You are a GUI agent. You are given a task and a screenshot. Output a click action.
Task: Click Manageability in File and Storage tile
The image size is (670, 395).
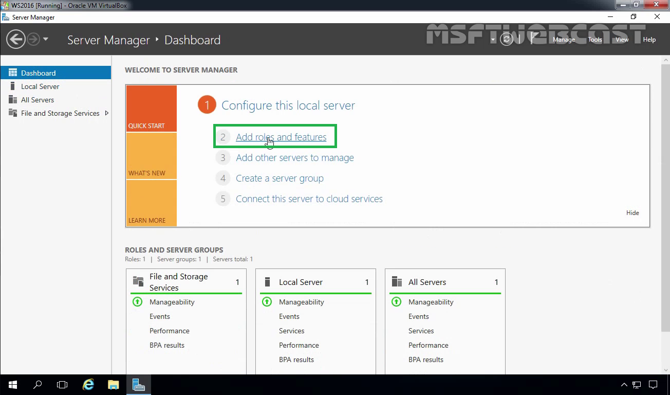point(172,302)
